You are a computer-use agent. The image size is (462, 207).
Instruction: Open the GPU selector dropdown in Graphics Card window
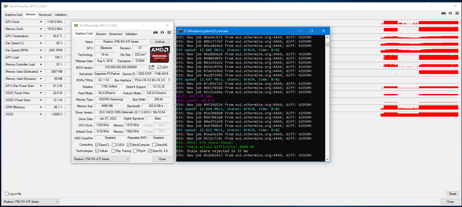tap(101, 159)
